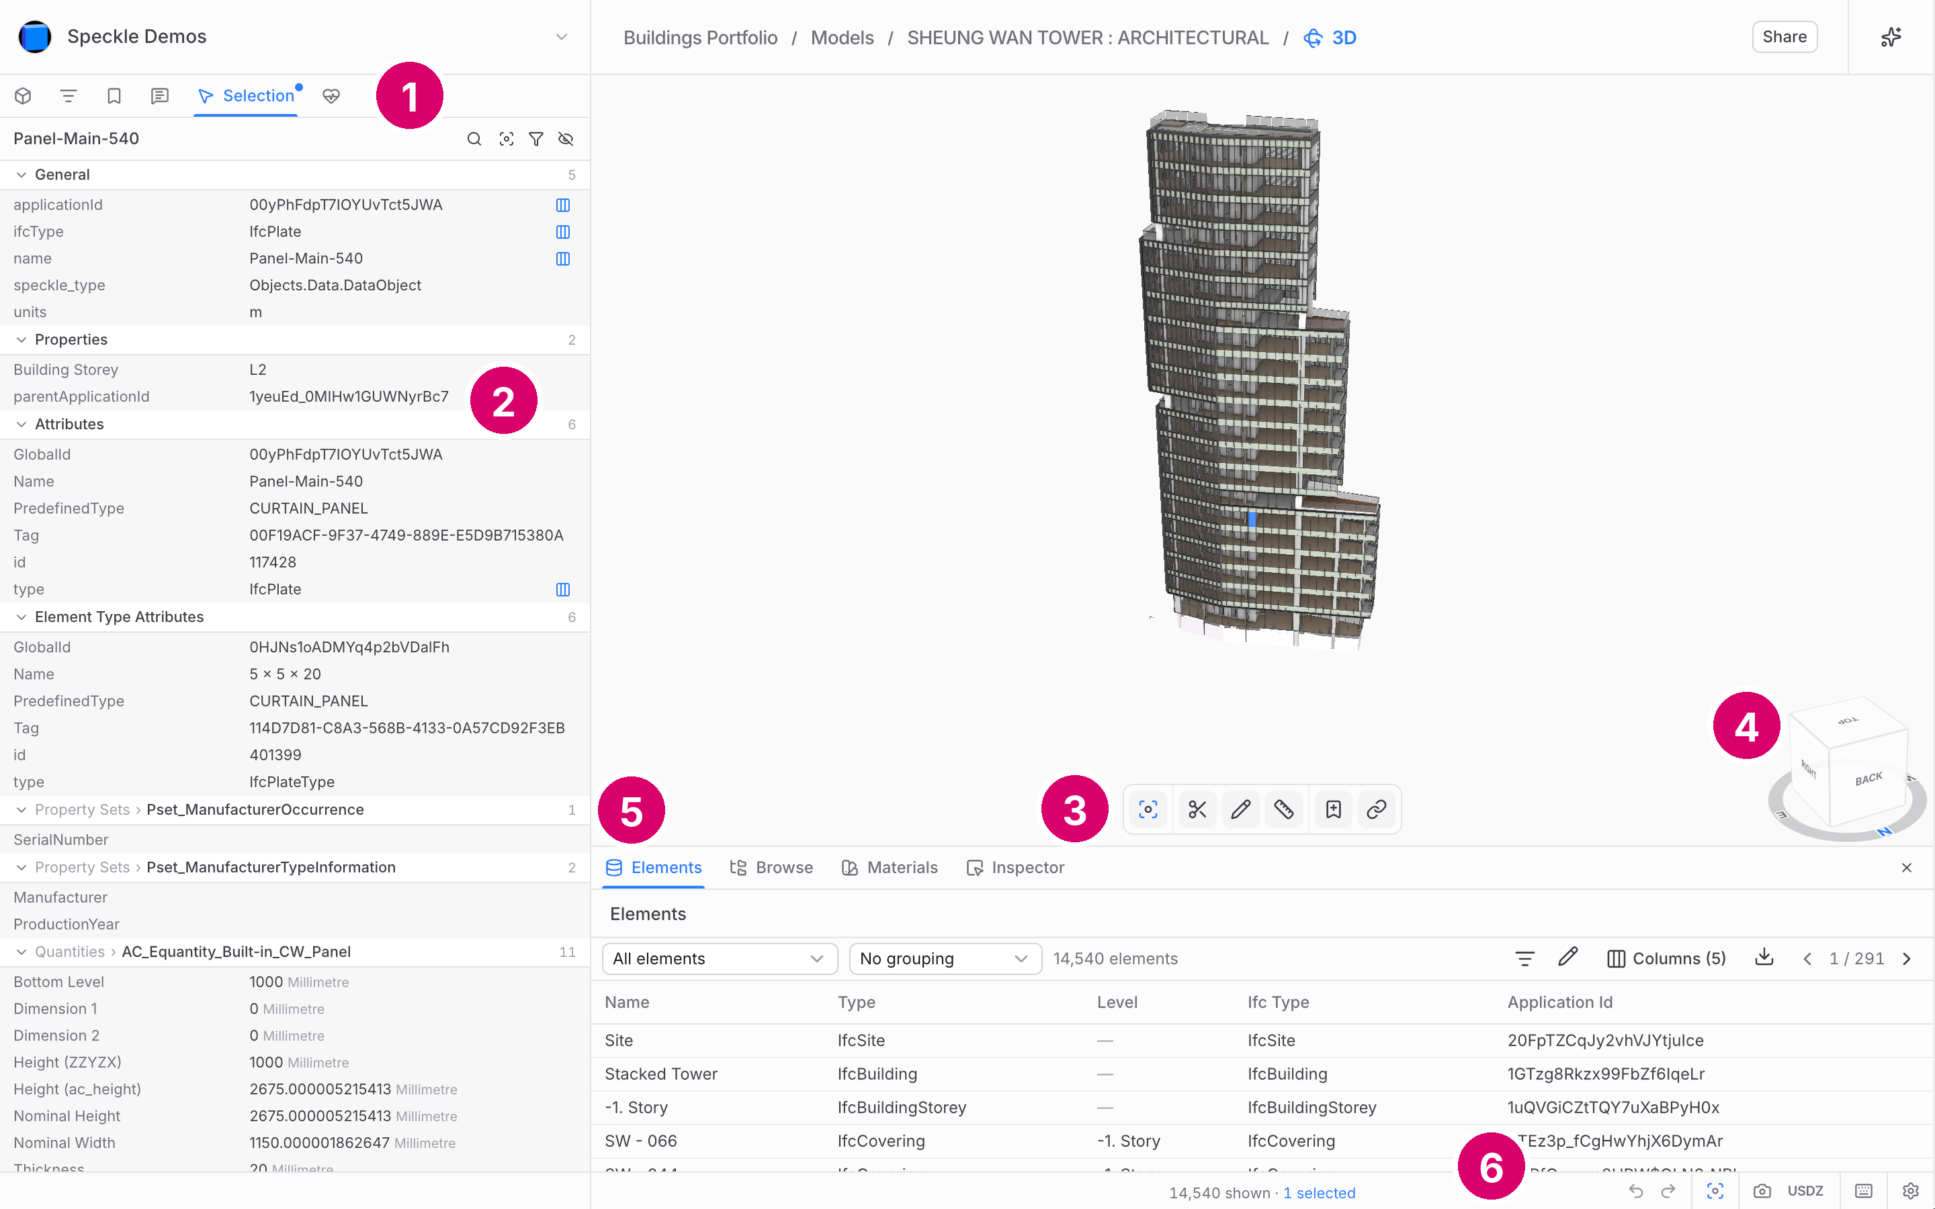Copy link with the chain icon
The height and width of the screenshot is (1209, 1935).
point(1376,809)
